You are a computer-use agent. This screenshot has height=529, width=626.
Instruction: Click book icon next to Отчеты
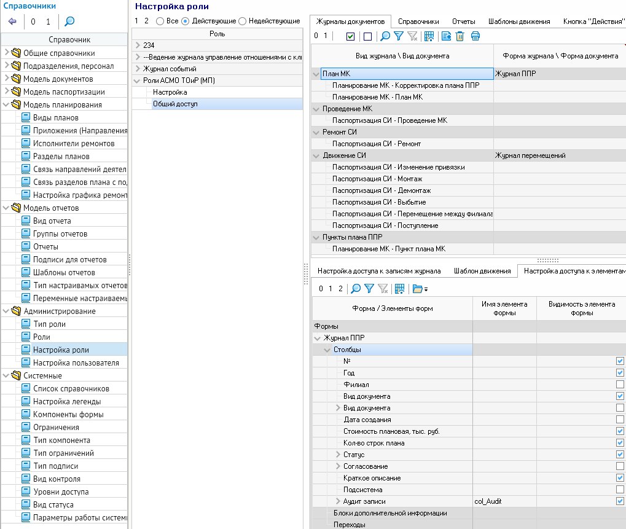(26, 246)
